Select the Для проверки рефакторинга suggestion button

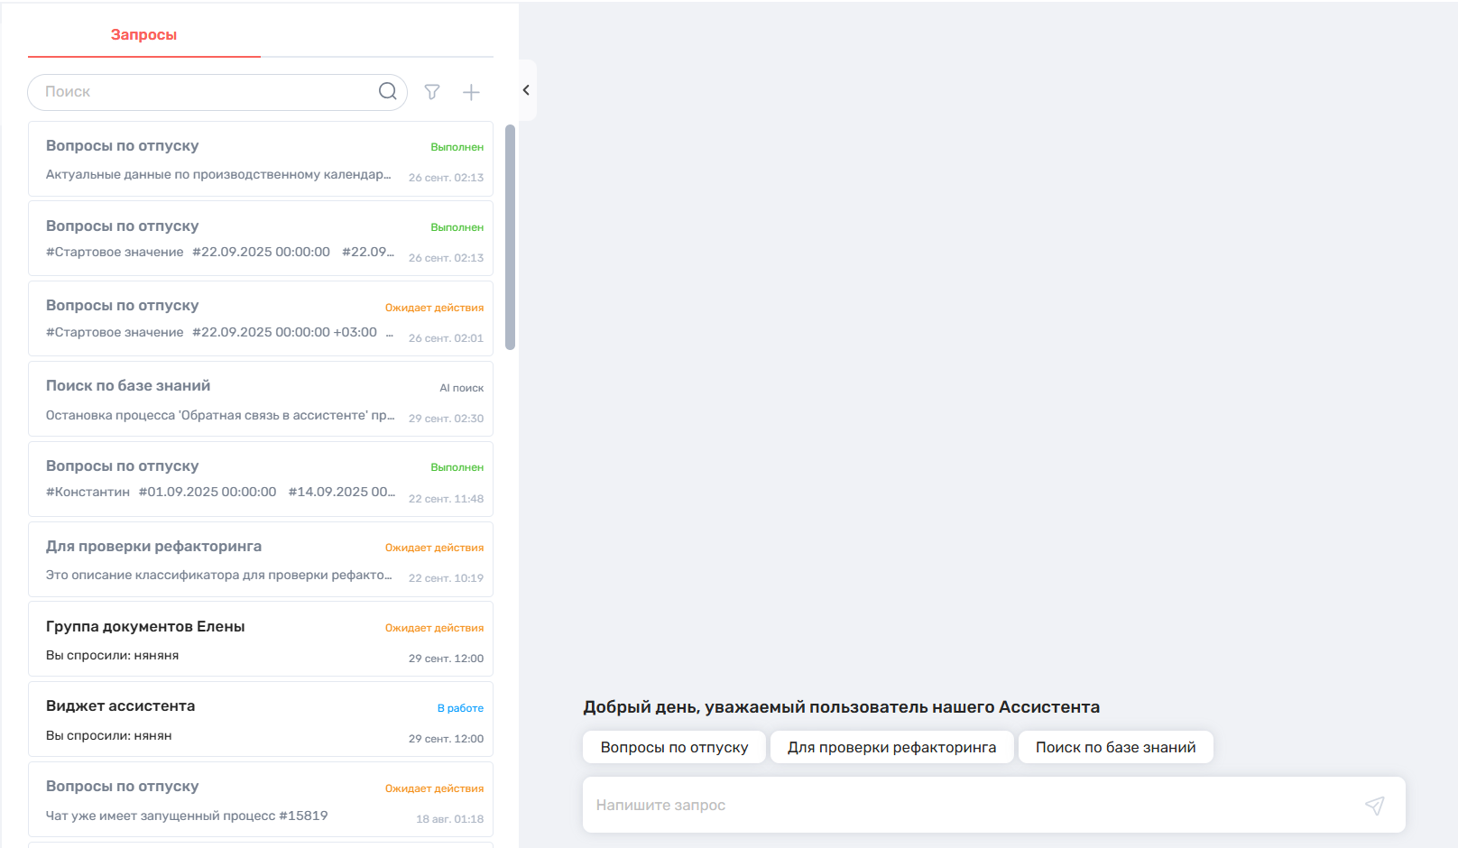click(891, 747)
